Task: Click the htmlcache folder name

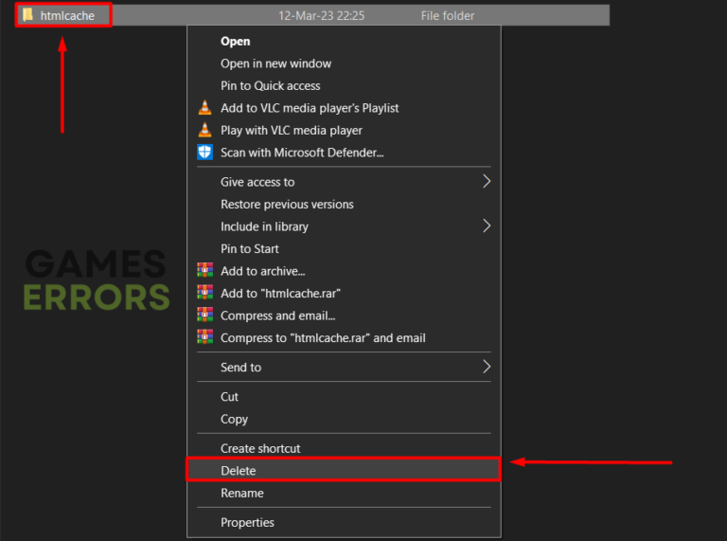Action: pyautogui.click(x=67, y=16)
